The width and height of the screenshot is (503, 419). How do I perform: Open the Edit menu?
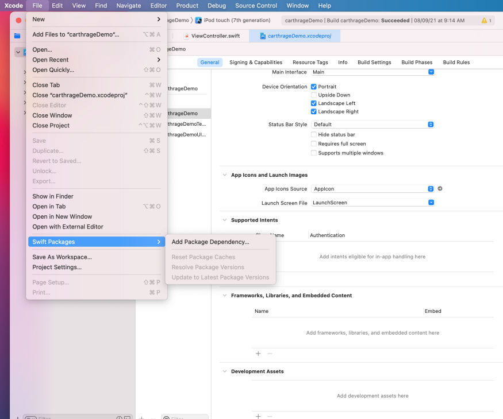pyautogui.click(x=57, y=6)
